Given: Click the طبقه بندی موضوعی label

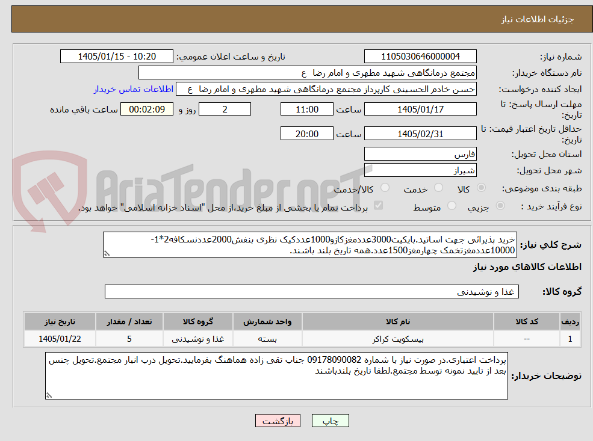Looking at the screenshot, I should click(542, 188).
